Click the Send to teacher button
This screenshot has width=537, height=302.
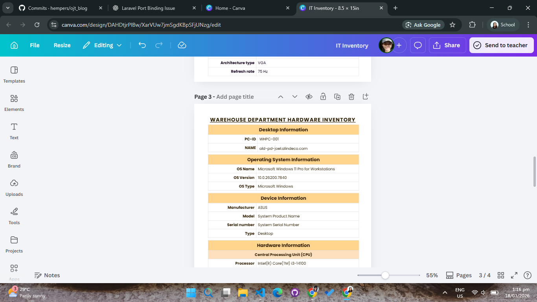pyautogui.click(x=501, y=45)
